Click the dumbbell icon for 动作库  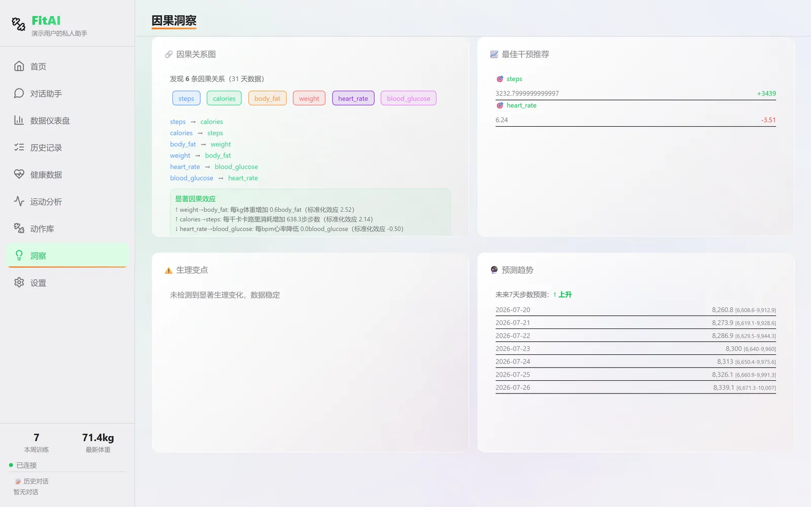coord(19,228)
